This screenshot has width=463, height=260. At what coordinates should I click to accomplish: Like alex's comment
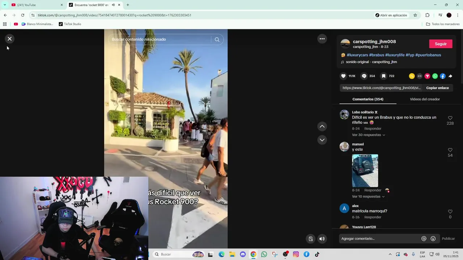[450, 212]
